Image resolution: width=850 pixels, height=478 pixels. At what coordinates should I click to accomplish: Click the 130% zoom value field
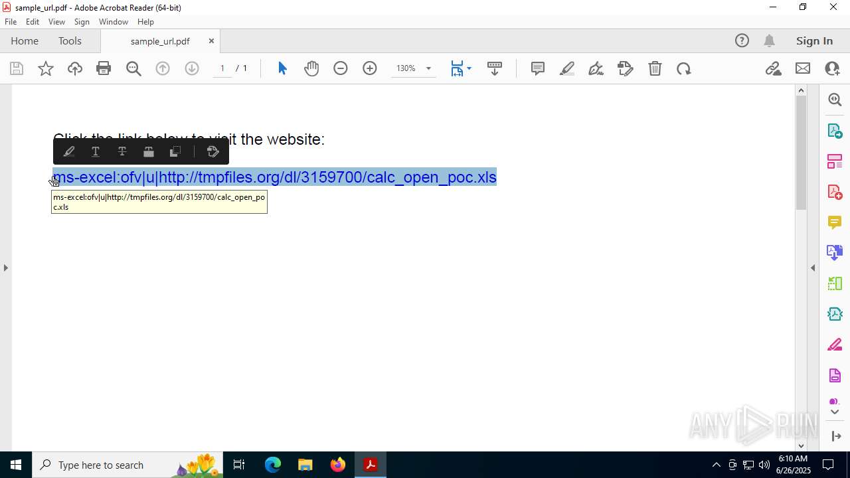[x=406, y=68]
